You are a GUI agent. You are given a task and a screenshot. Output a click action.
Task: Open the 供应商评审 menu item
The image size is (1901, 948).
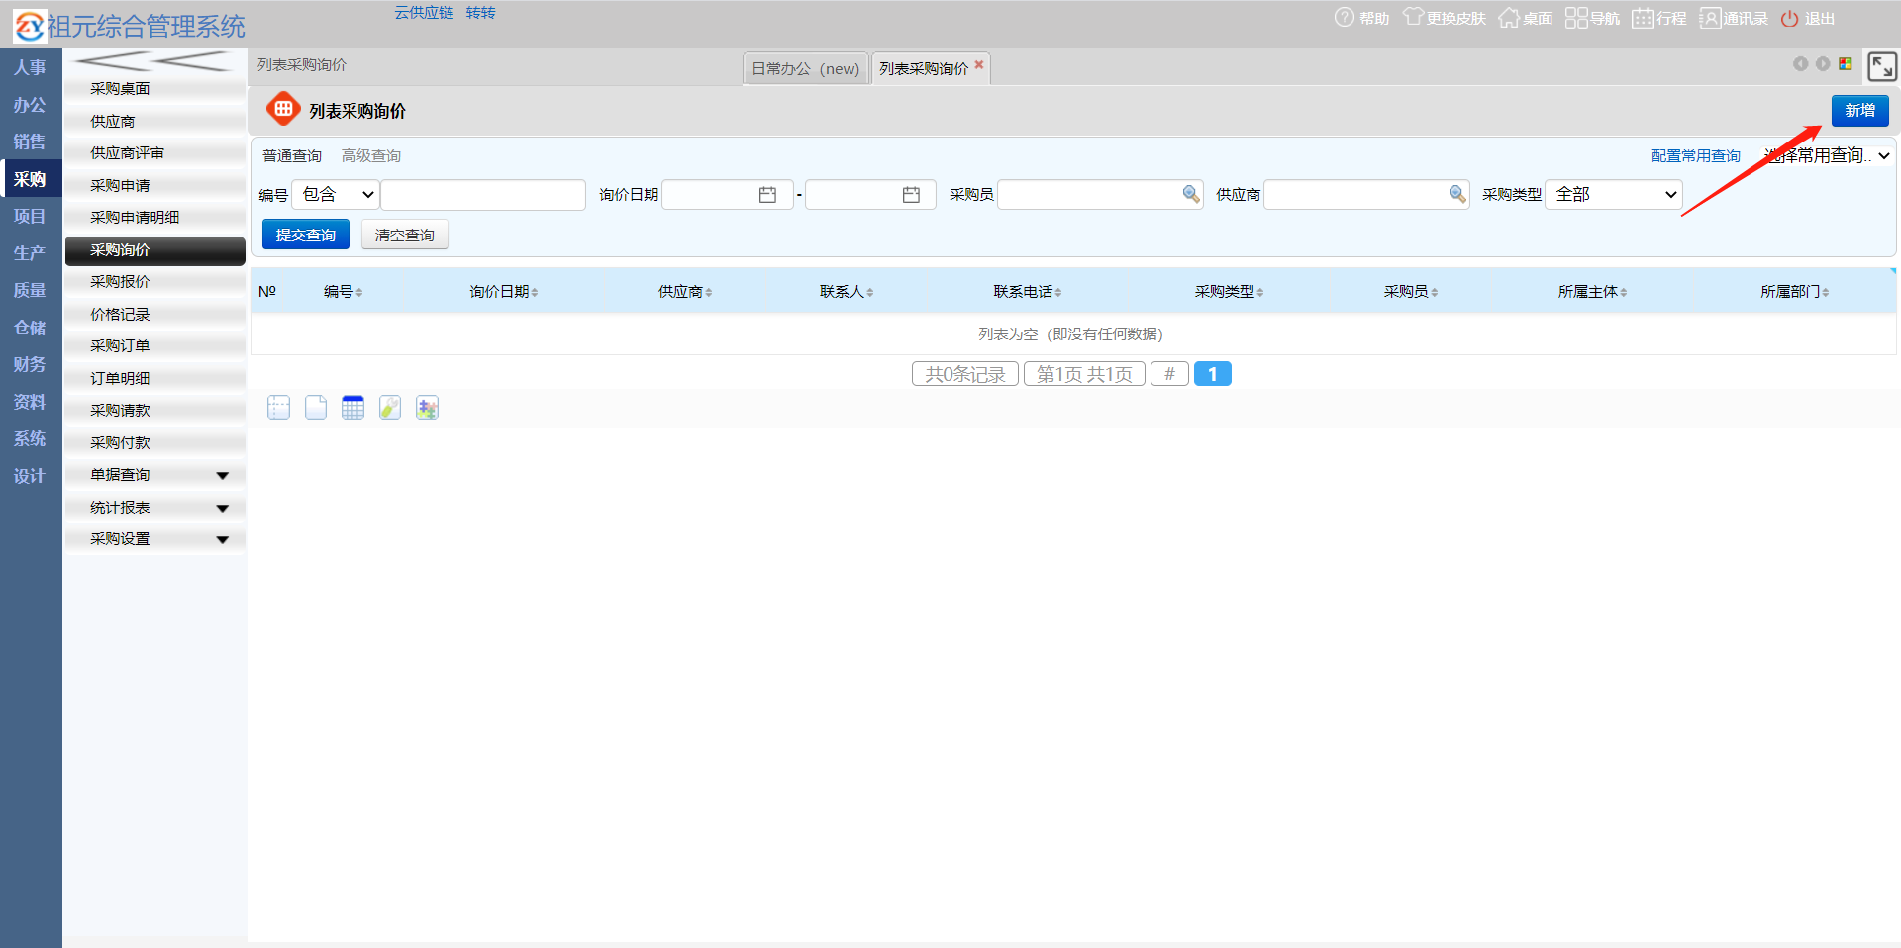point(155,153)
